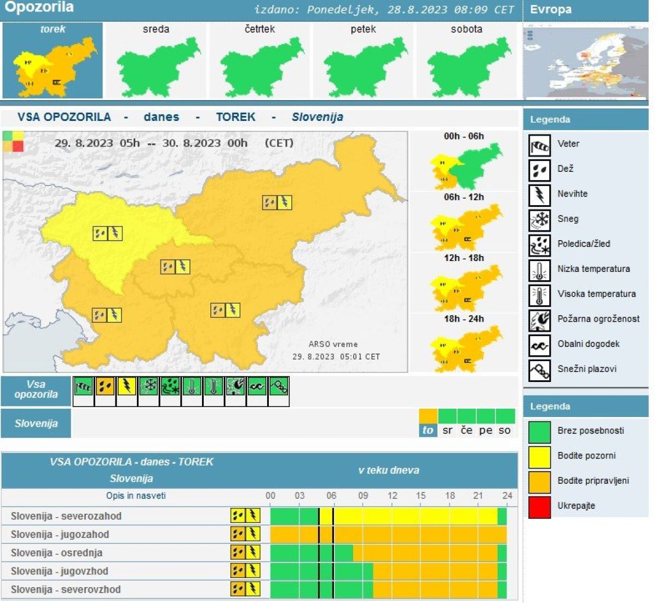Select the wind warning filter icon
Image resolution: width=657 pixels, height=603 pixels.
pos(83,387)
